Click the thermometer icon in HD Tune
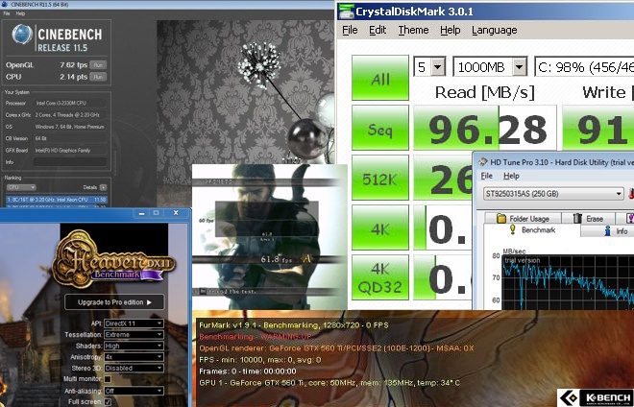The height and width of the screenshot is (407, 634). pyautogui.click(x=631, y=194)
